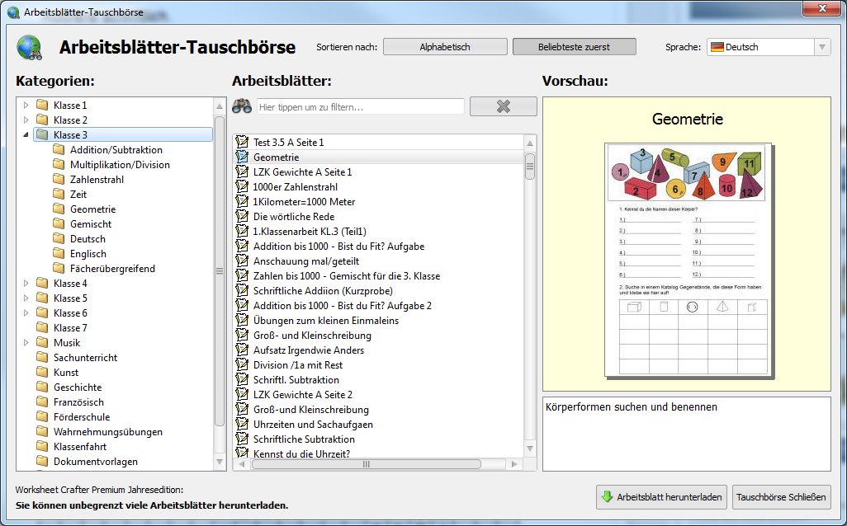Click the clear filter X button

point(503,106)
